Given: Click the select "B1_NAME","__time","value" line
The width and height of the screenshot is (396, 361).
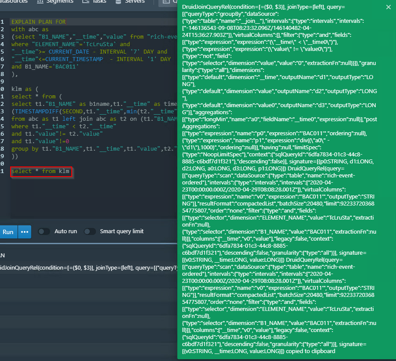Looking at the screenshot, I should tap(94, 37).
